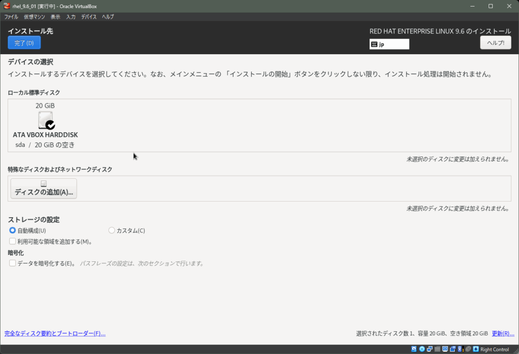
Task: Click the keyboard icon beside jp layout
Action: point(375,45)
